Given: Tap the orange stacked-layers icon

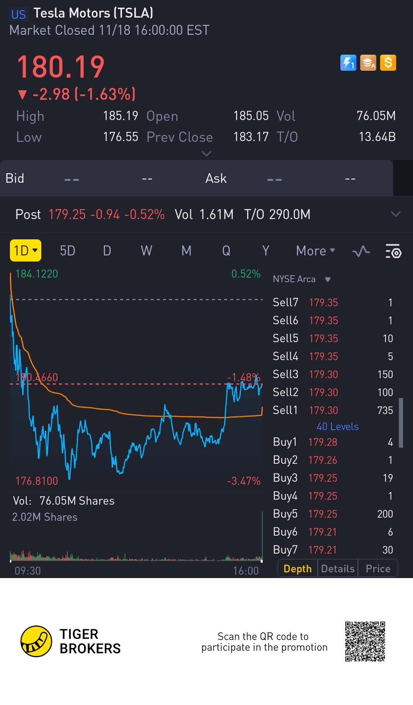Looking at the screenshot, I should click(x=368, y=63).
